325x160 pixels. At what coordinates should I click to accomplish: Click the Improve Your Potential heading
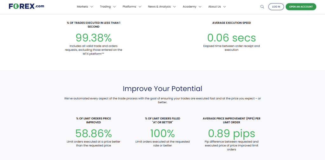162,89
